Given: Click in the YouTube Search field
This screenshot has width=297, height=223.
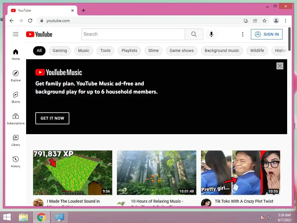Looking at the screenshot, I should pyautogui.click(x=133, y=34).
